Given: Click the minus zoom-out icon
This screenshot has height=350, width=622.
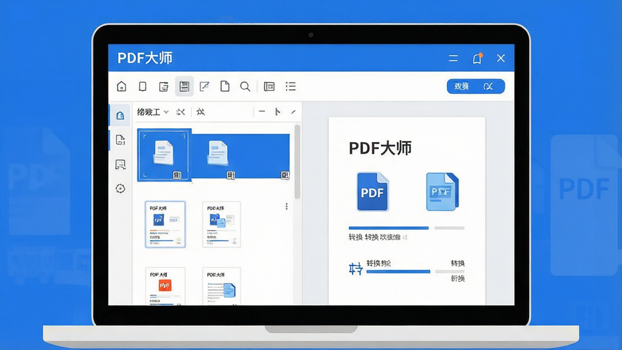Looking at the screenshot, I should (x=262, y=112).
